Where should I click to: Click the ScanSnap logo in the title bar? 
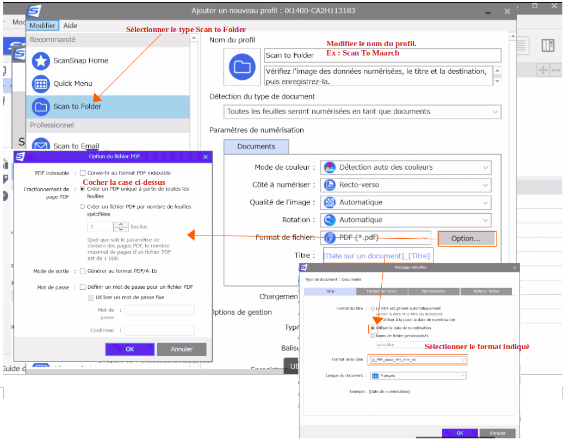click(x=34, y=11)
